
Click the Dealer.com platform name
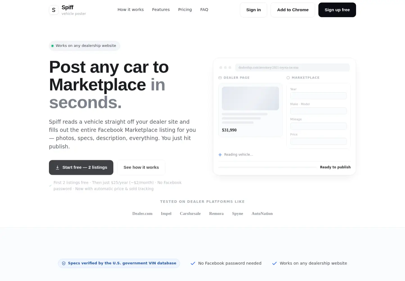142,214
